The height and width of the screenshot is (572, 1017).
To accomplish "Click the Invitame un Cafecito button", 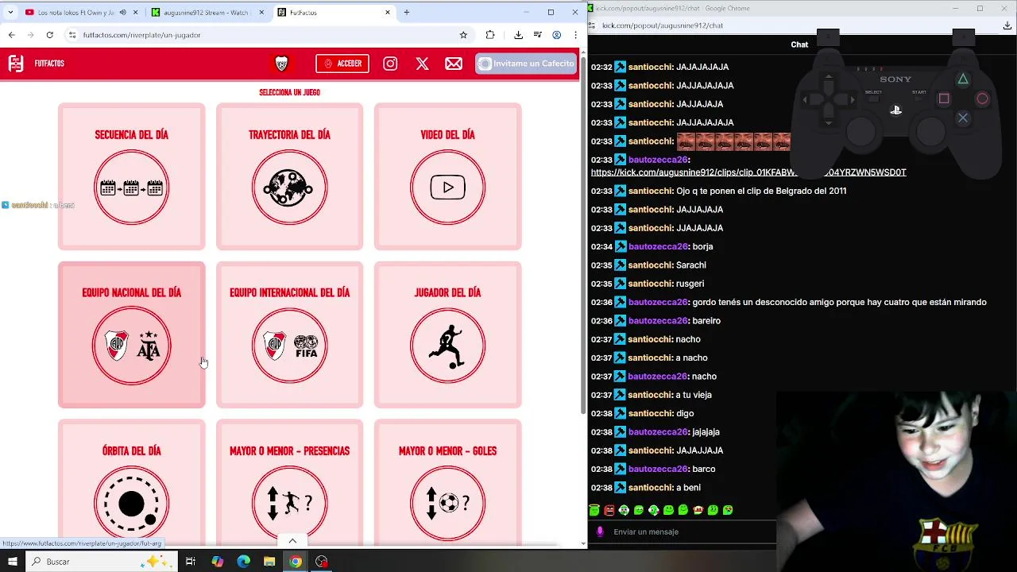I will 527,64.
